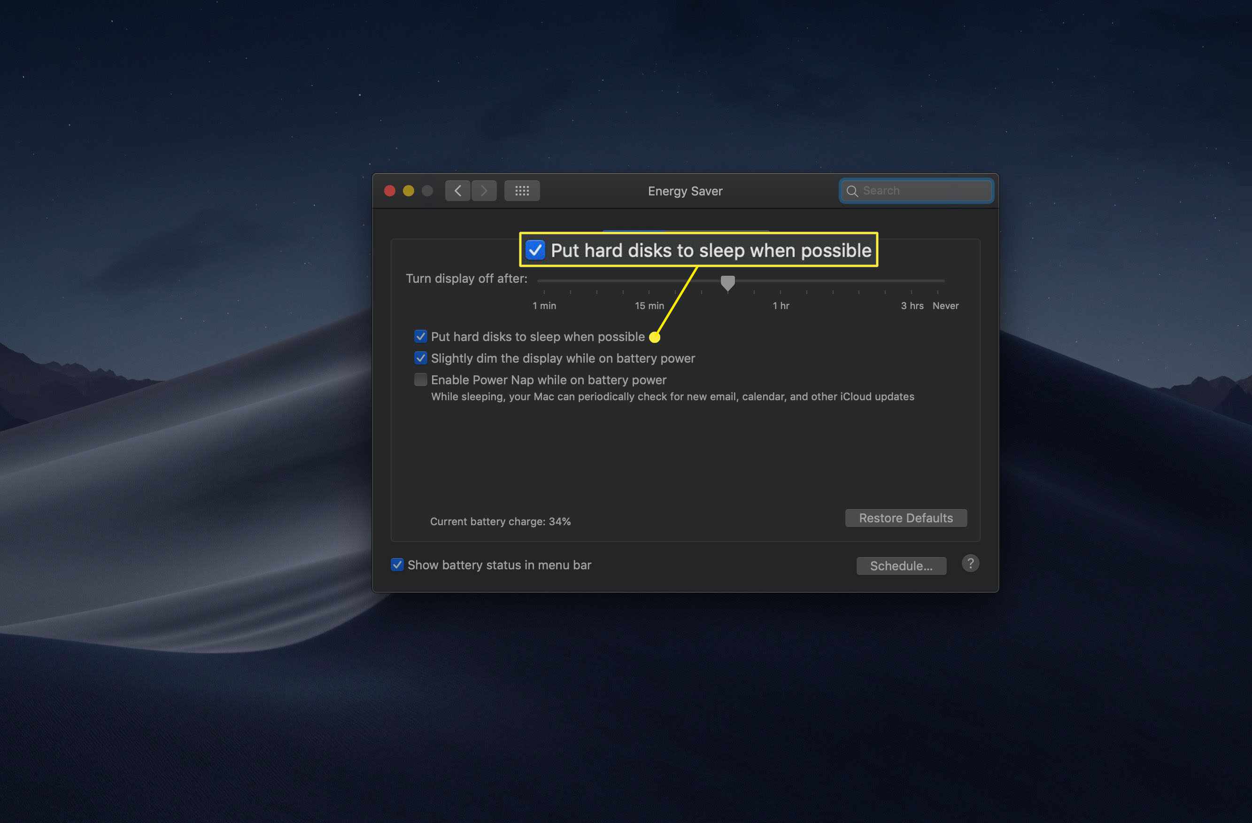This screenshot has height=823, width=1252.
Task: Click the red close window button
Action: 386,190
